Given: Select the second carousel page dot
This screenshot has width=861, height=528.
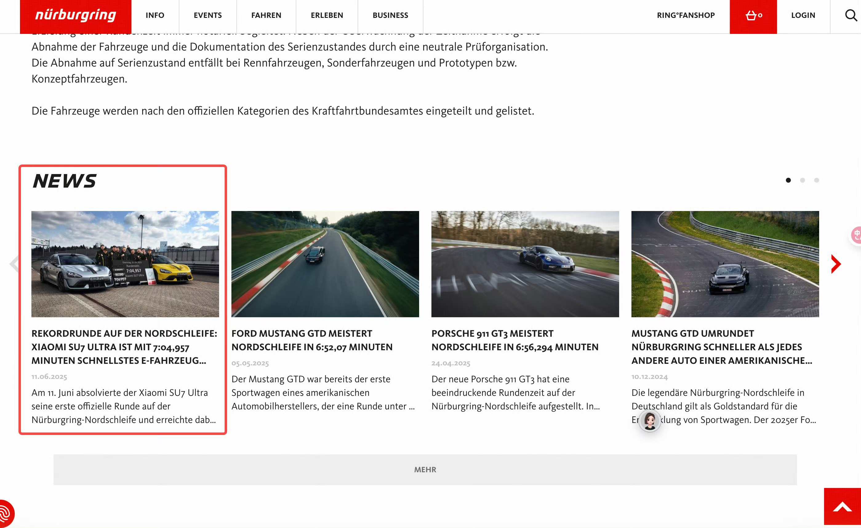Looking at the screenshot, I should point(802,180).
